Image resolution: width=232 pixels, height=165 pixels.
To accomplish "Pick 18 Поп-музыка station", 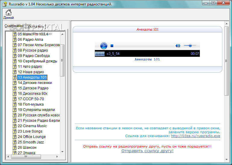I will [x=31, y=104].
